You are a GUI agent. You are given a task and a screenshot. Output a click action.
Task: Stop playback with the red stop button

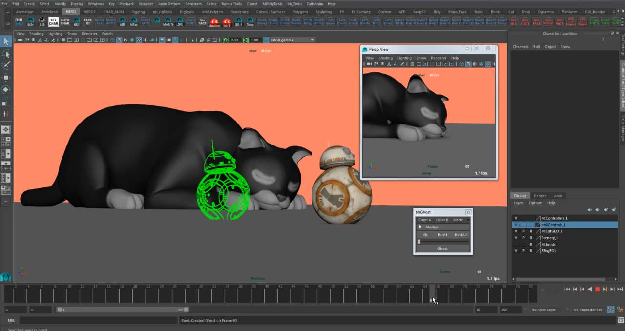[597, 289]
